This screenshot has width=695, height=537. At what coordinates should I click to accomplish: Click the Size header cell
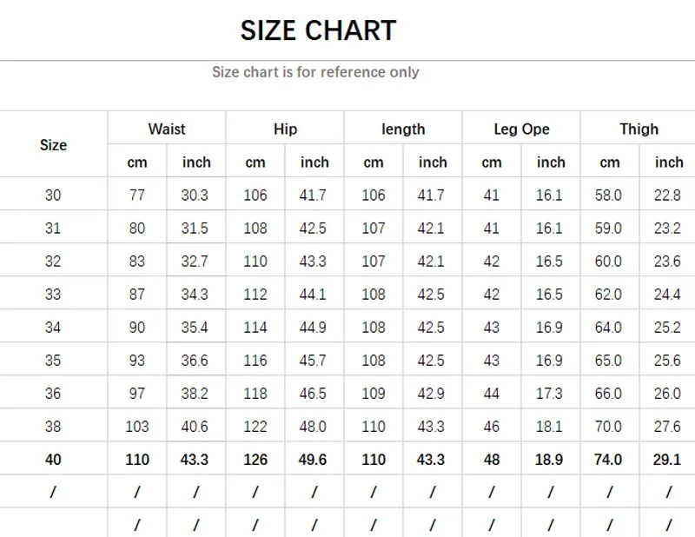(x=53, y=145)
